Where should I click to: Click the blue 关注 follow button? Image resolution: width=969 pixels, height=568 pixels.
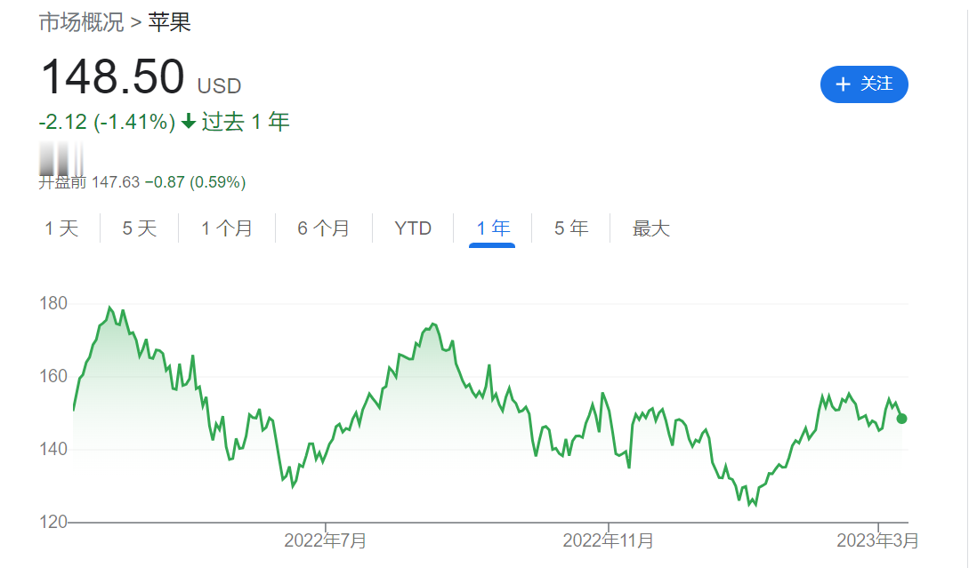[x=864, y=84]
